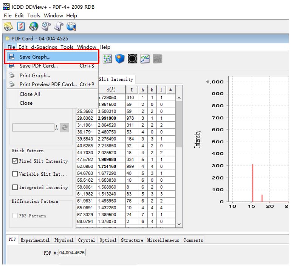Click the red diffraction peak near 15 degrees
The image size is (294, 269).
(252, 183)
